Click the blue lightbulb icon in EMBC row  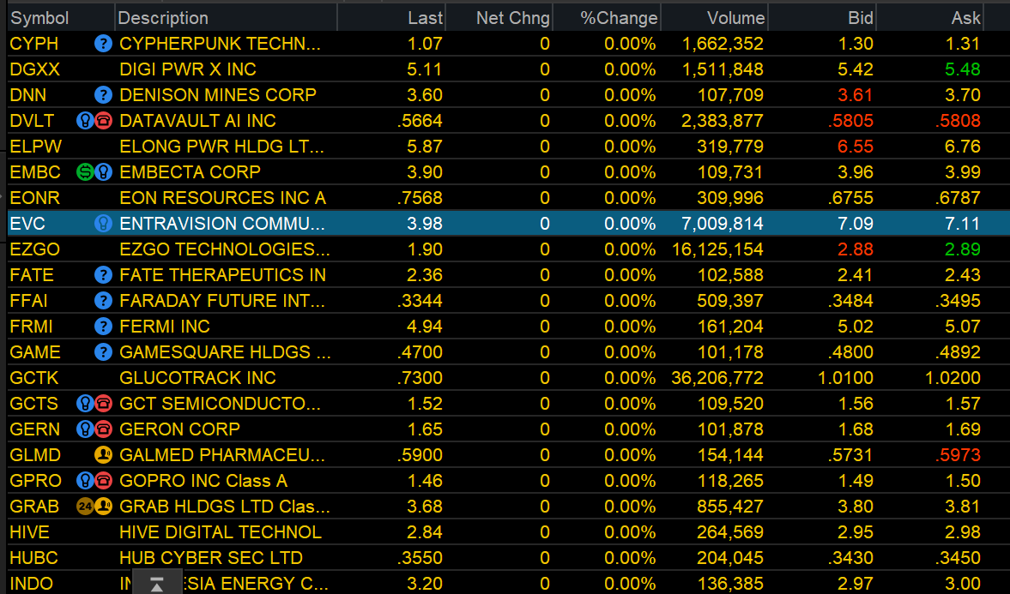pyautogui.click(x=103, y=172)
